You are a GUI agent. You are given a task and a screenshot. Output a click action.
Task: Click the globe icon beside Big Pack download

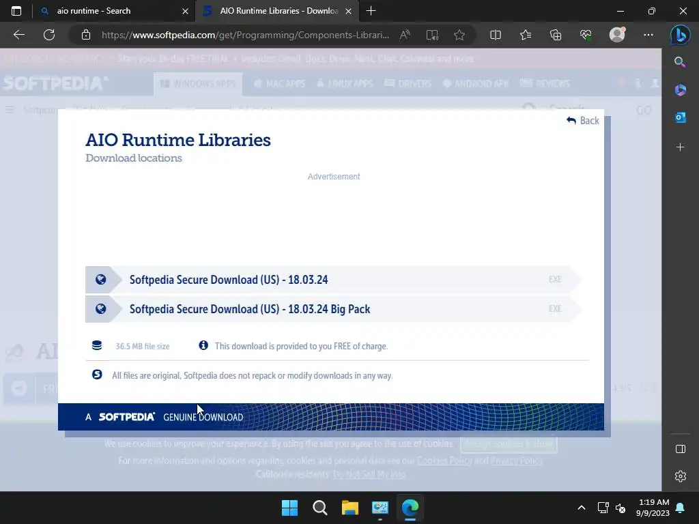click(x=101, y=309)
